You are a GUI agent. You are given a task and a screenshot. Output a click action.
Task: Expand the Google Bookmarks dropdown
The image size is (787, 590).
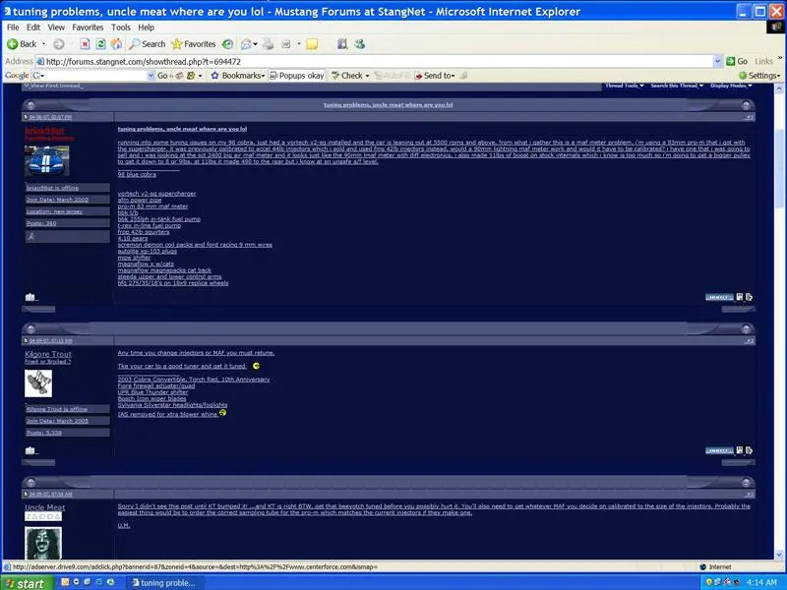point(237,76)
